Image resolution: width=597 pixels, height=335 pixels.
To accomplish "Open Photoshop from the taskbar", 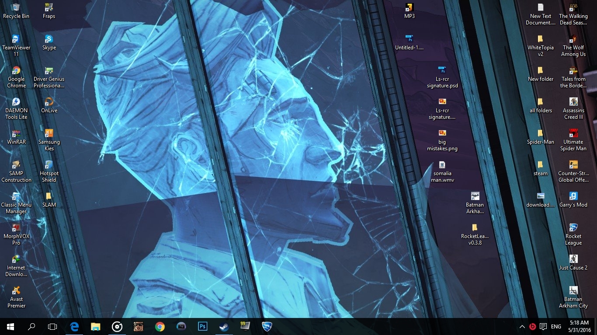I will pos(202,326).
